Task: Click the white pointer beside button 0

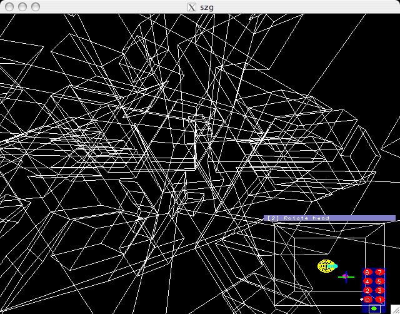Action: [x=361, y=300]
